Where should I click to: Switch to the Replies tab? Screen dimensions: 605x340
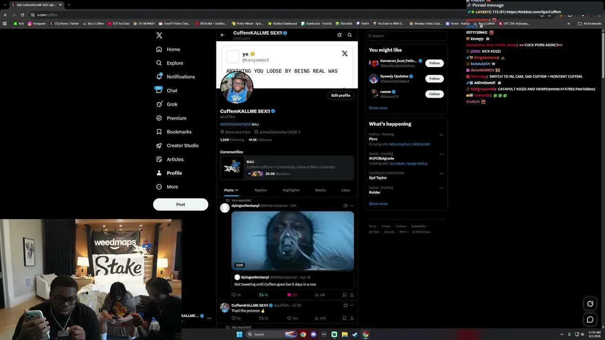point(261,190)
